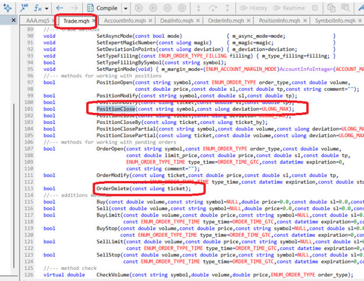Expand the fx functions dropdown arrow
Viewport: 364px width, 281px height.
pyautogui.click(x=47, y=9)
